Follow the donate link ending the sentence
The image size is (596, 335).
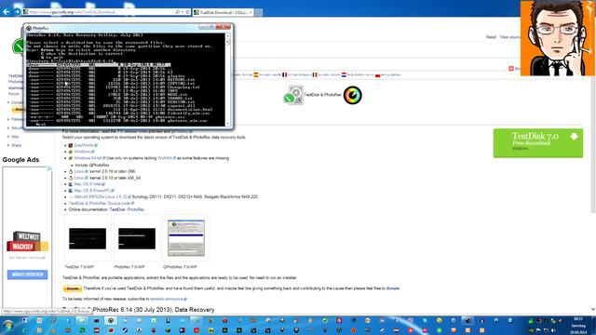click(393, 288)
